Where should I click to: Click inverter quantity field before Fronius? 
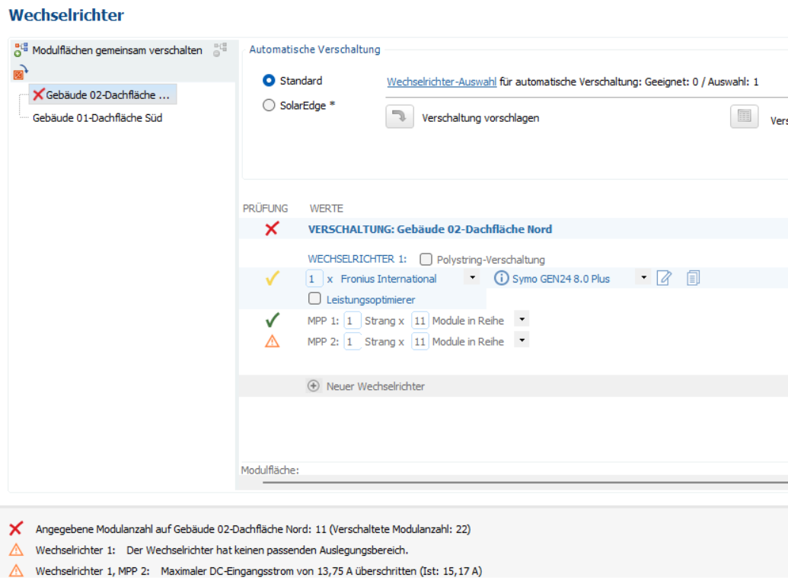tap(314, 279)
